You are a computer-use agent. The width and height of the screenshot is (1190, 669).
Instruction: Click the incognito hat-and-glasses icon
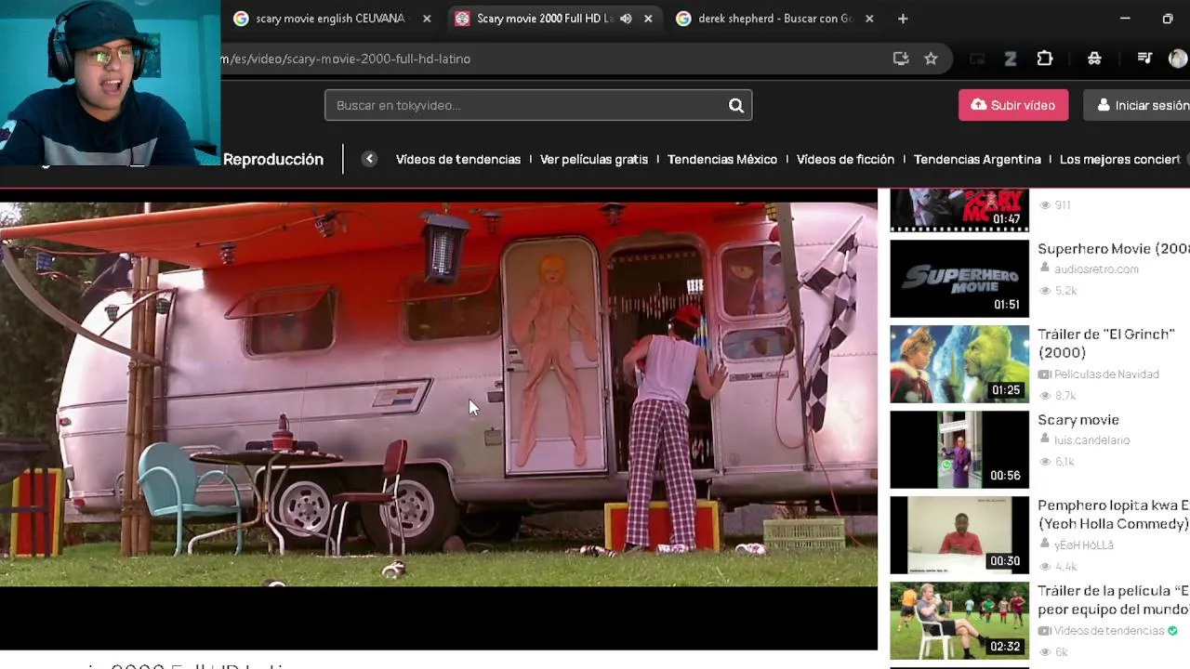(1094, 59)
